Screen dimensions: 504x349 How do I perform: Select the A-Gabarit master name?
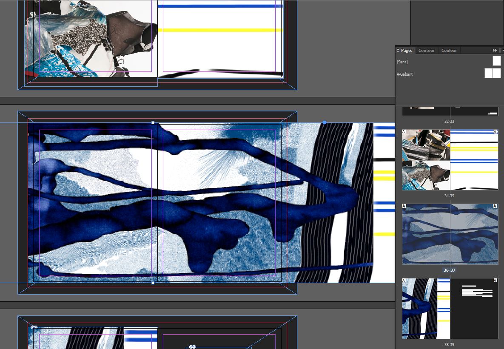(x=404, y=74)
